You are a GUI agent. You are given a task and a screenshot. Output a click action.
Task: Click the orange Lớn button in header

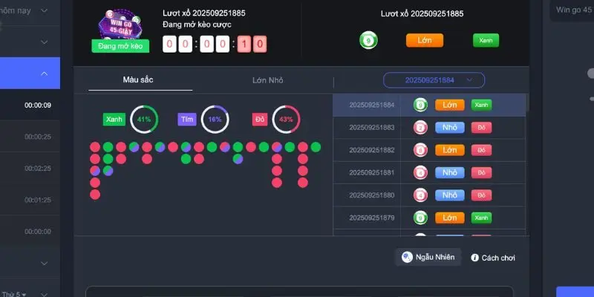tap(424, 40)
